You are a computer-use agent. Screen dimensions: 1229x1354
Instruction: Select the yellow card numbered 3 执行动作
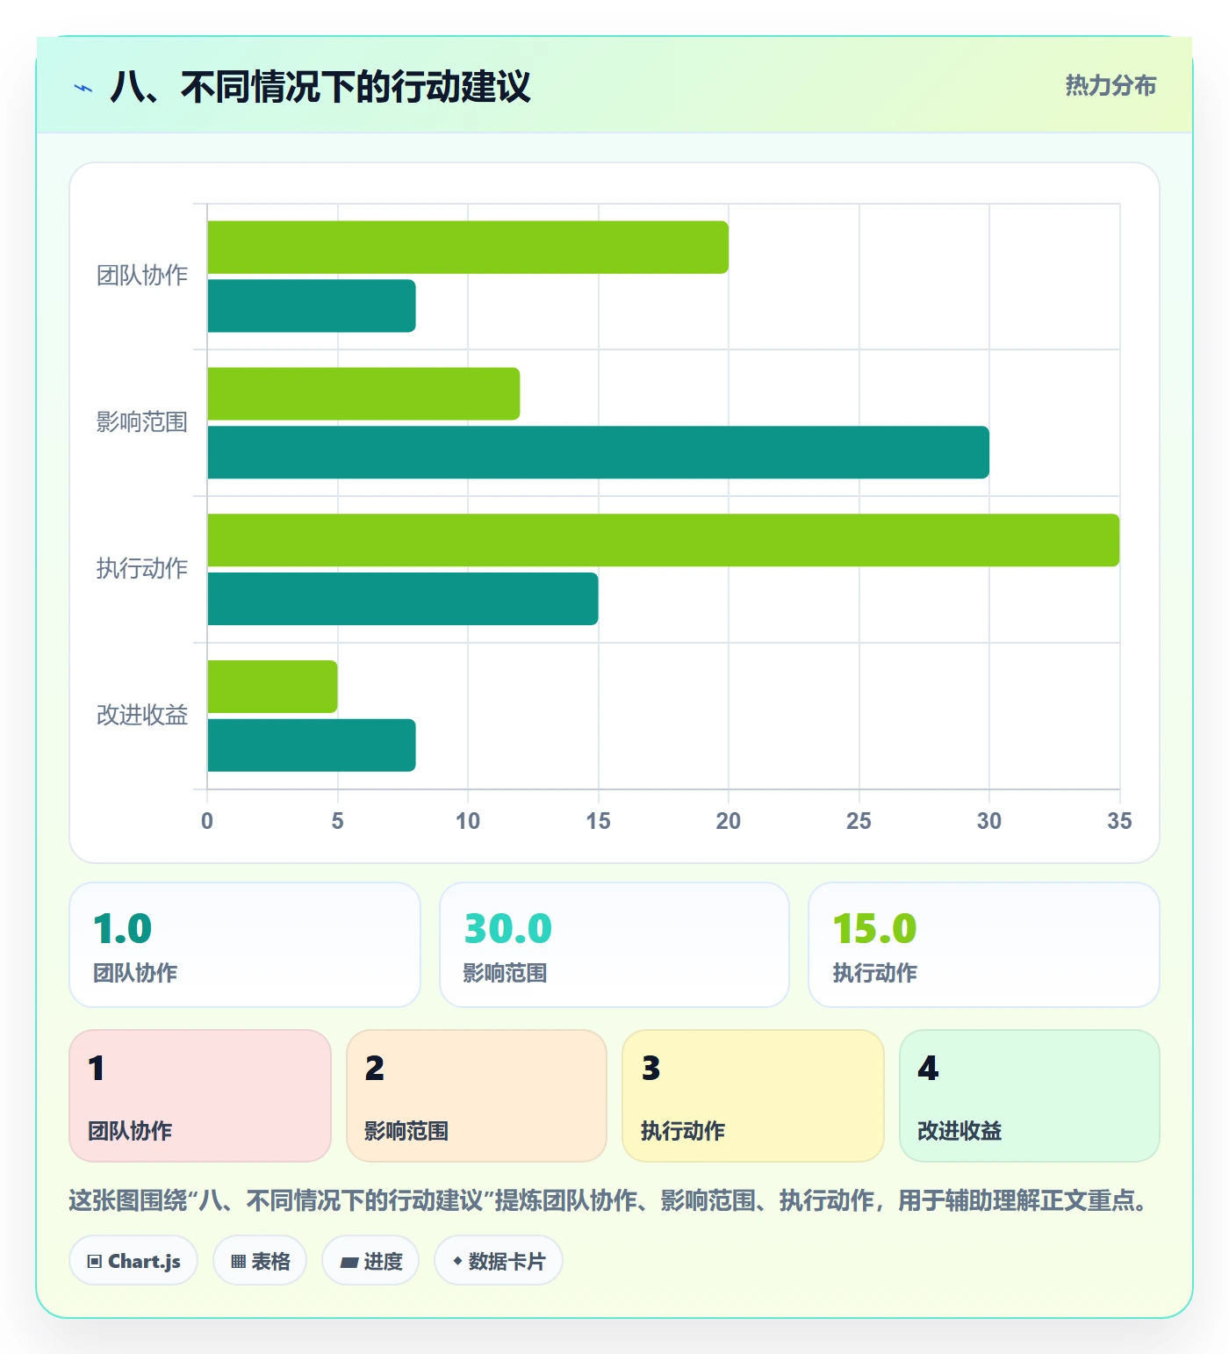(753, 1096)
